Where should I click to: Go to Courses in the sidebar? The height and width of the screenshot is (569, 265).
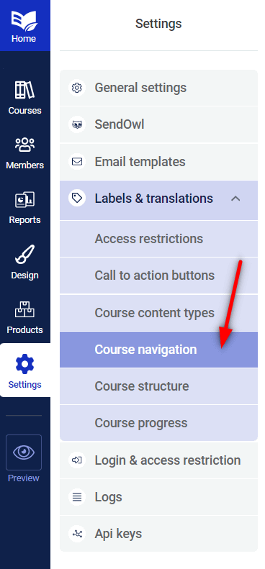24,98
